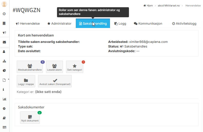Open the bar chart sidebar icon
Image resolution: width=203 pixels, height=132 pixels.
pyautogui.click(x=4, y=99)
